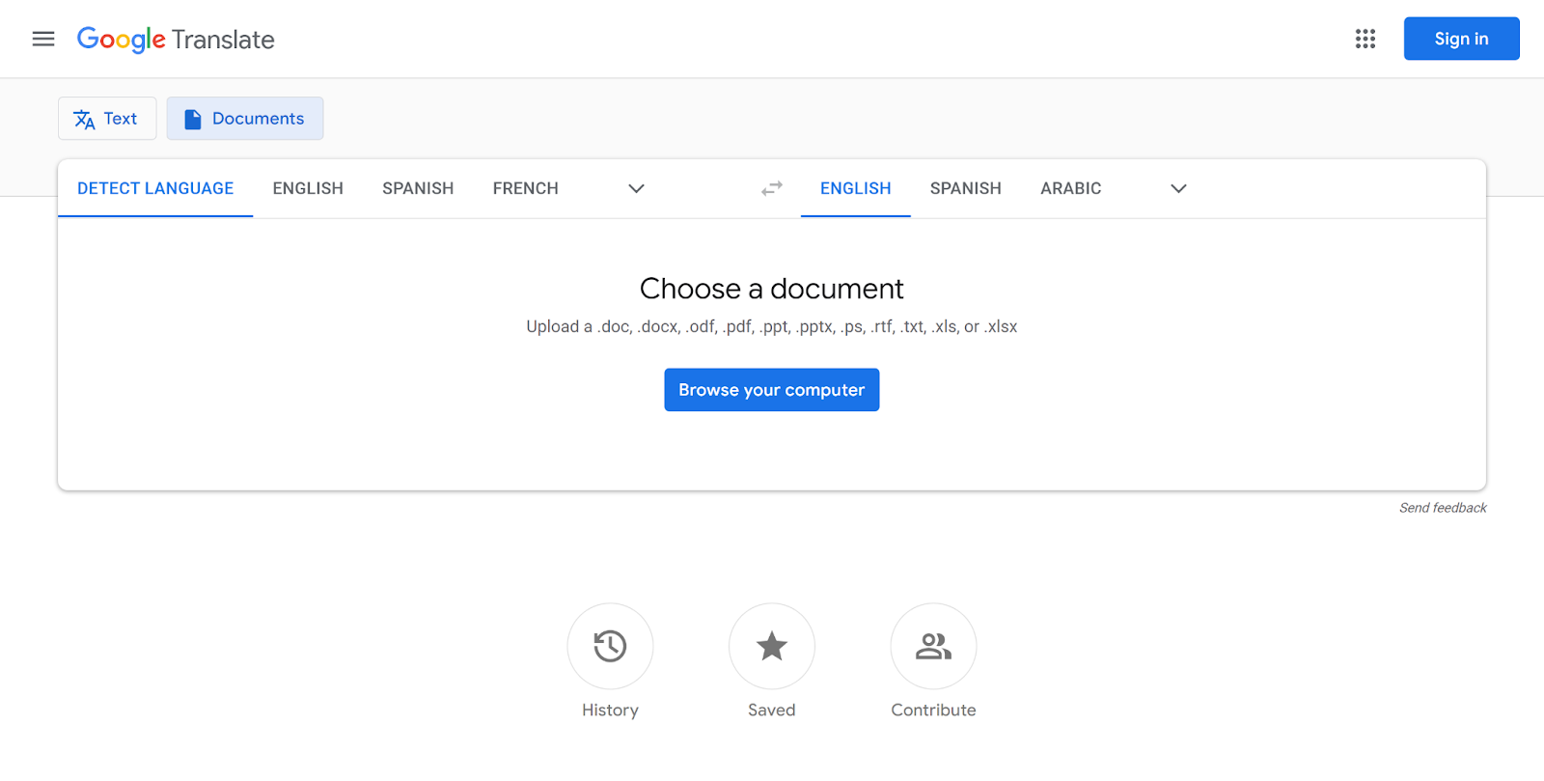Select English as target language
This screenshot has height=781, width=1544.
(856, 188)
